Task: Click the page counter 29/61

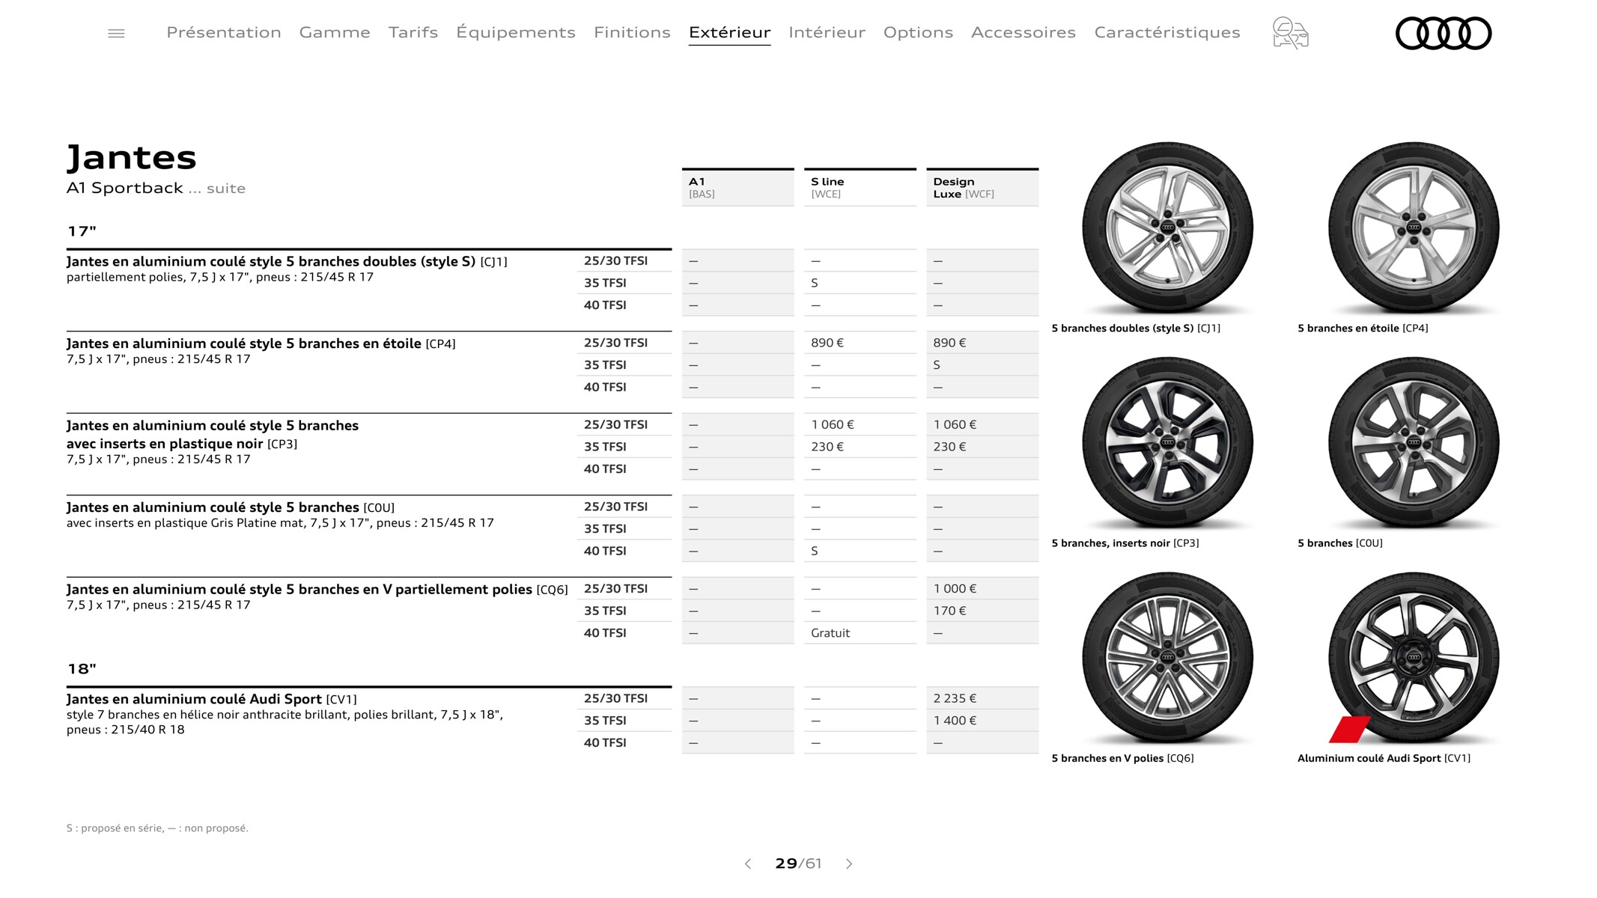Action: [798, 864]
